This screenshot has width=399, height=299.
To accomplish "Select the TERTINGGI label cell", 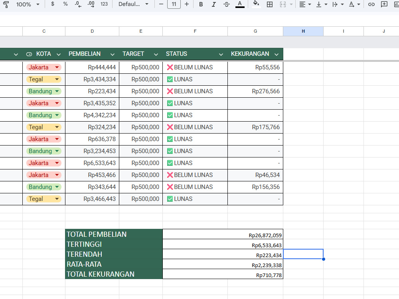I will tap(114, 244).
